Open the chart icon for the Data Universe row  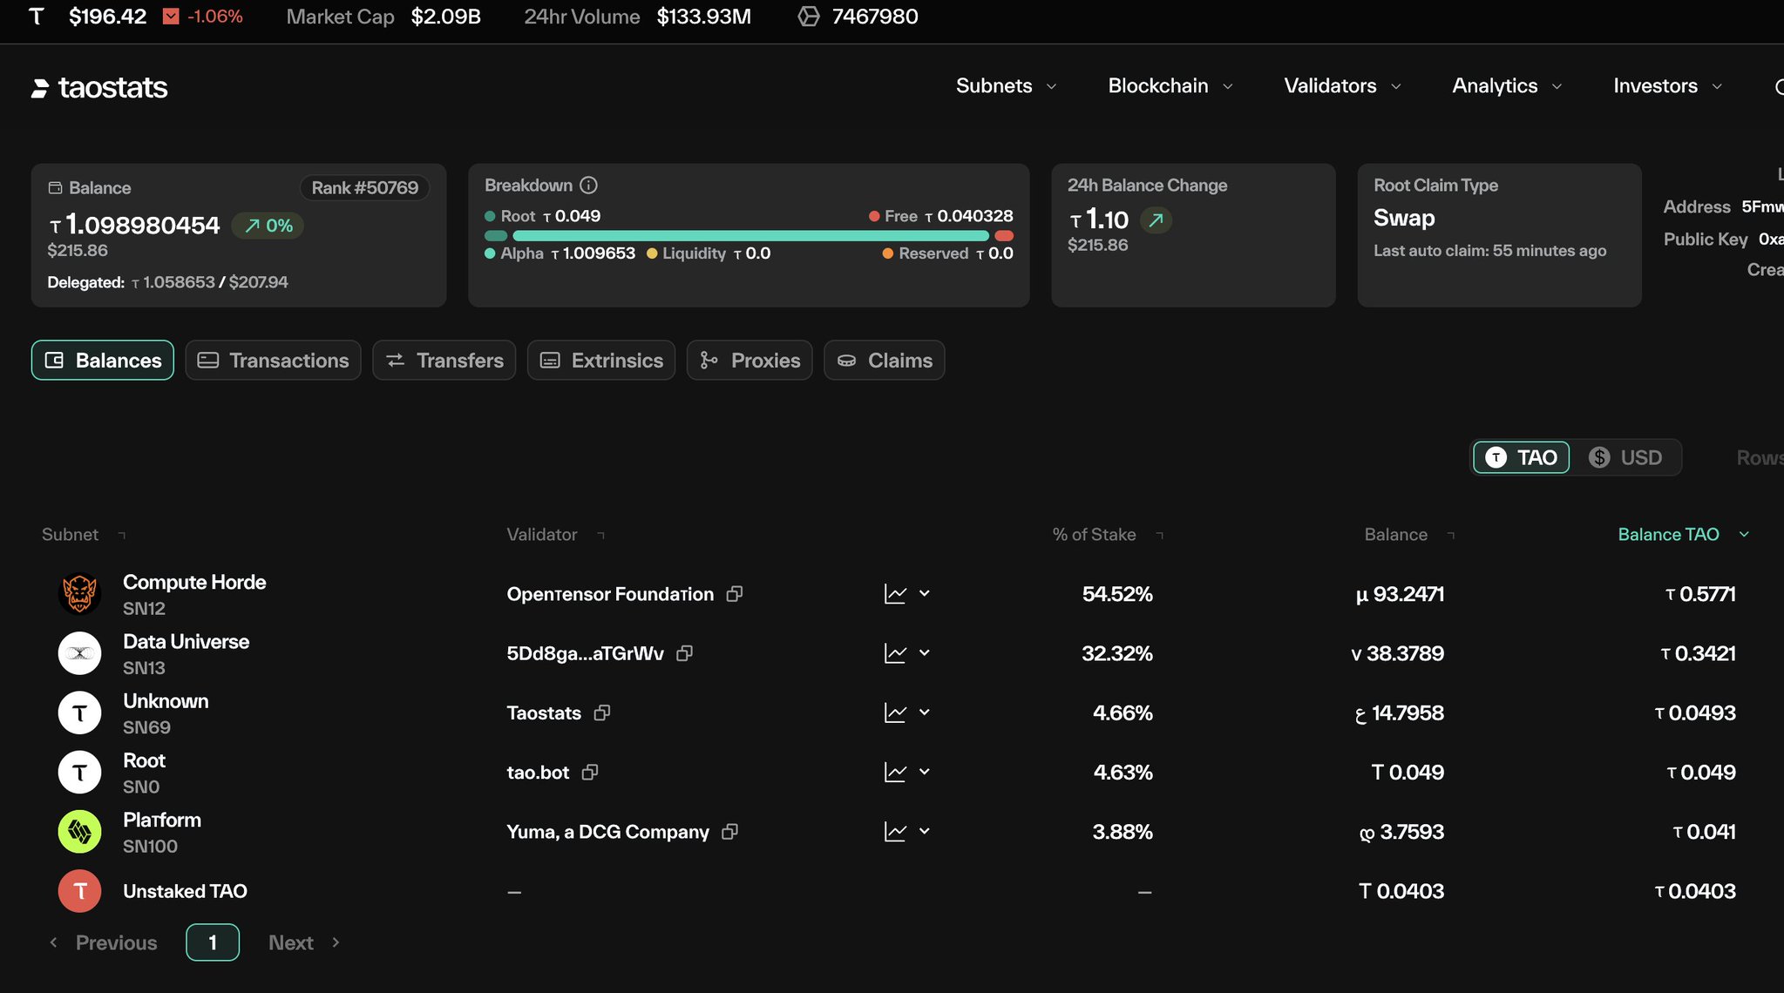(x=895, y=653)
